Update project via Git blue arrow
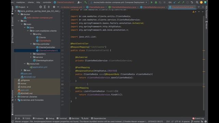 pyautogui.click(x=175, y=2)
